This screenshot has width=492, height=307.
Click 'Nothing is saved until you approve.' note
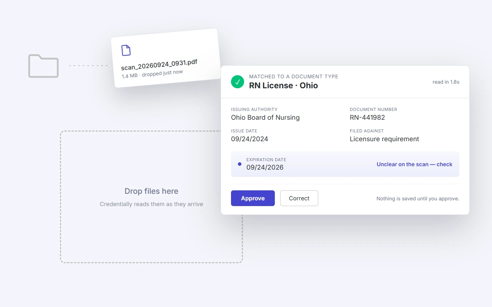[418, 199]
